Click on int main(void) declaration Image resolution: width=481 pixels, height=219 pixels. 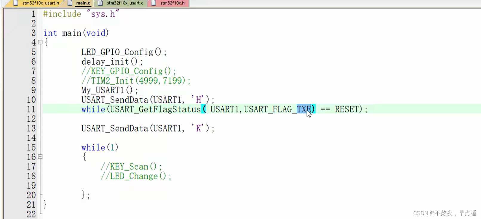point(76,33)
